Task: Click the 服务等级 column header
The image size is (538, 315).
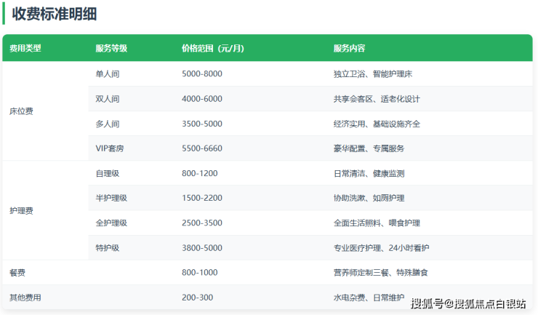Action: click(111, 49)
